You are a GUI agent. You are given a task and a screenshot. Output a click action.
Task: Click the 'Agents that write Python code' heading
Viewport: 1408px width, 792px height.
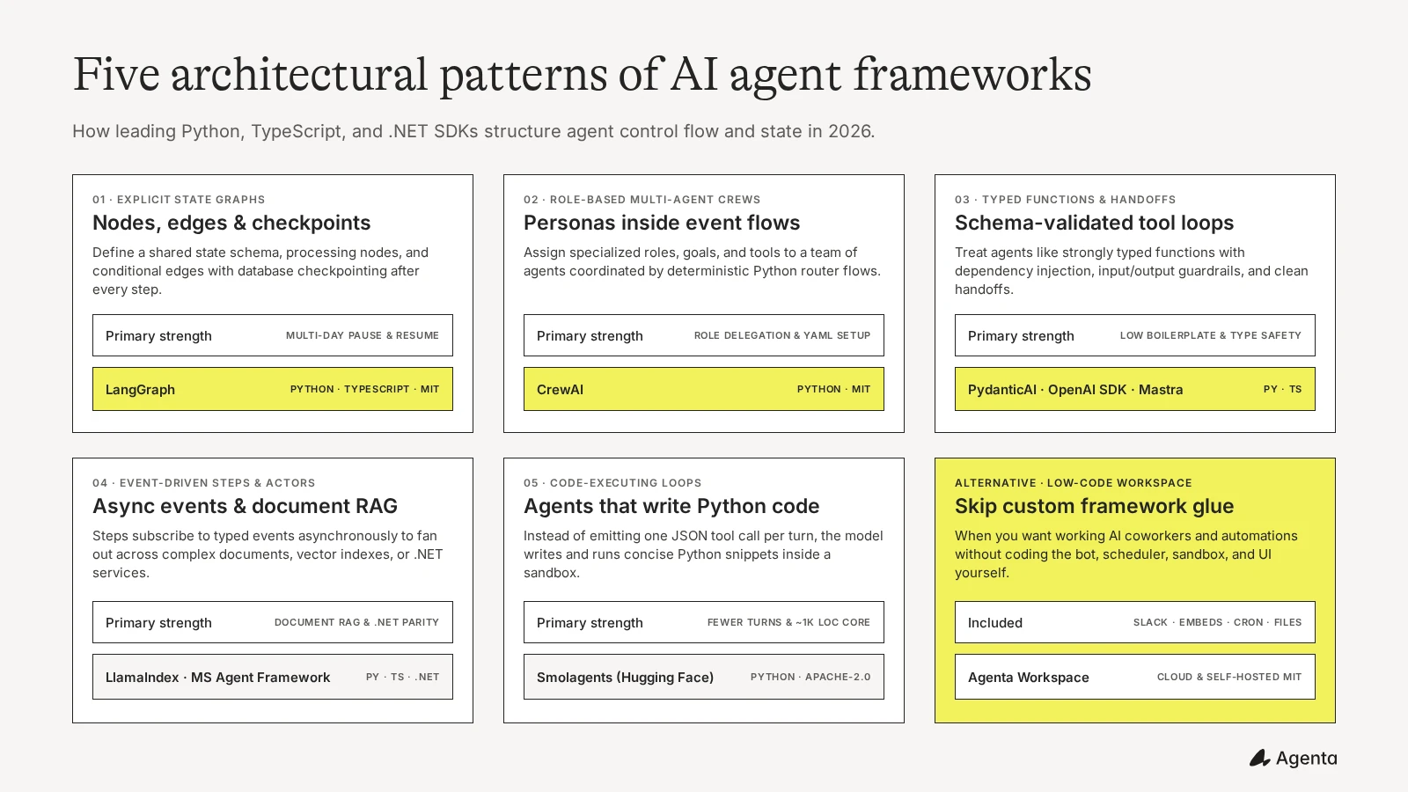(671, 506)
